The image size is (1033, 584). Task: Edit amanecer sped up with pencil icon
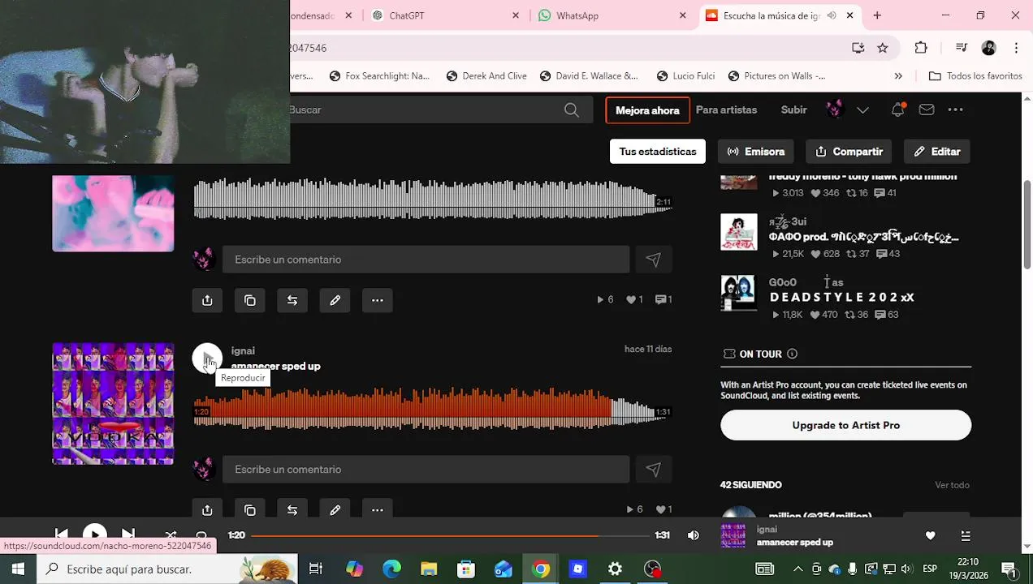pos(335,509)
